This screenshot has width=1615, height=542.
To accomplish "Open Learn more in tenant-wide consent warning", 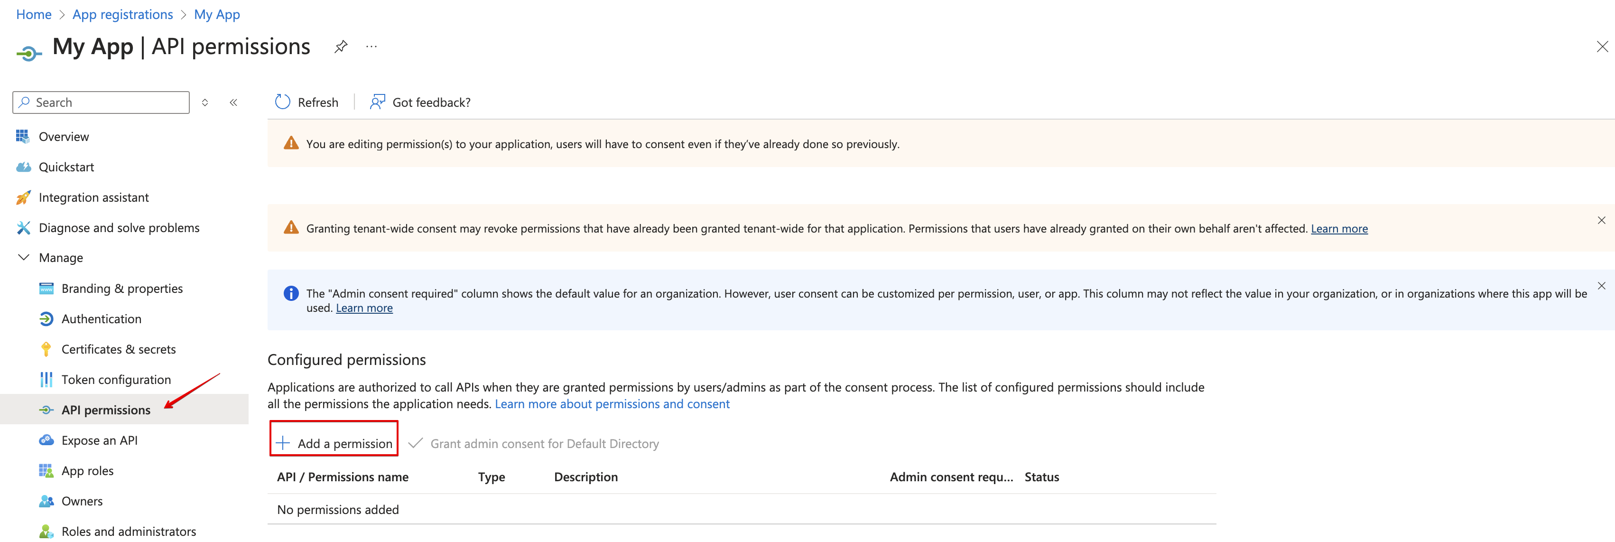I will tap(1339, 229).
